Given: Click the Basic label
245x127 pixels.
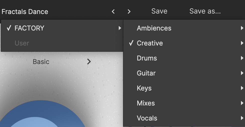Looking at the screenshot, I should 41,62.
